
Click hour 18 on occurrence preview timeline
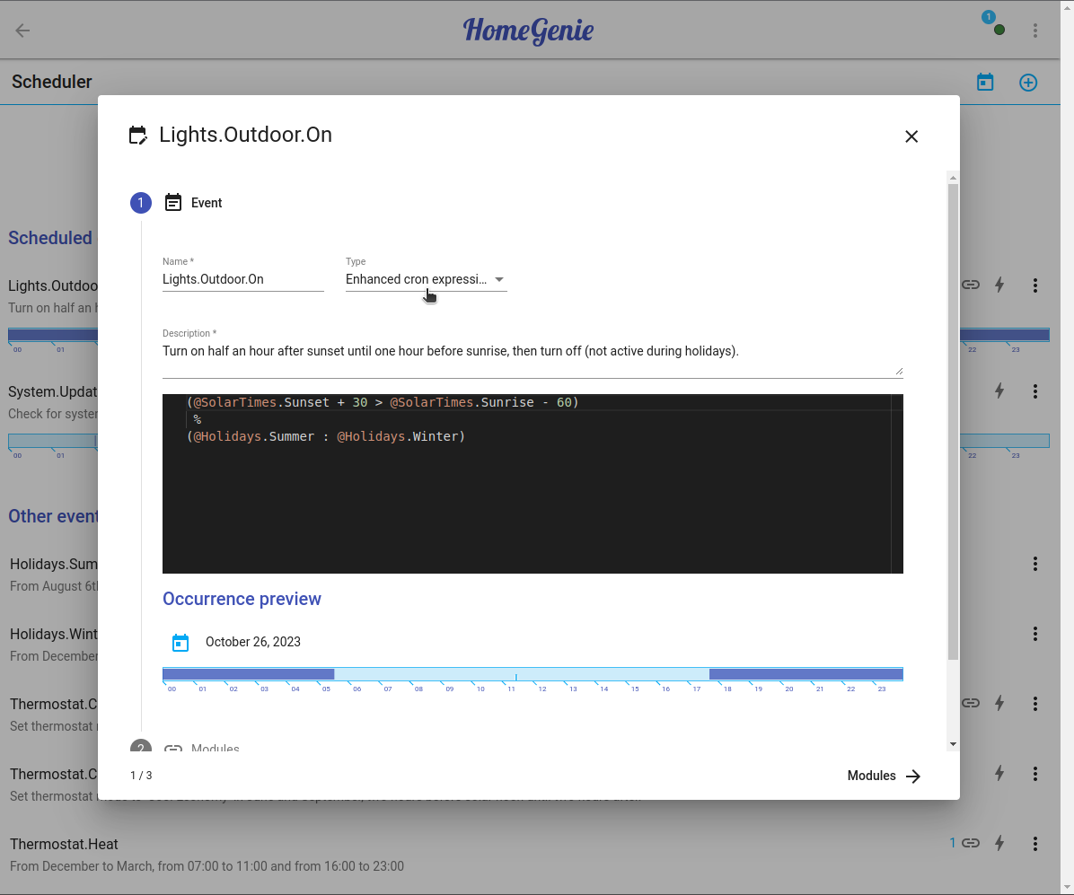(x=727, y=689)
